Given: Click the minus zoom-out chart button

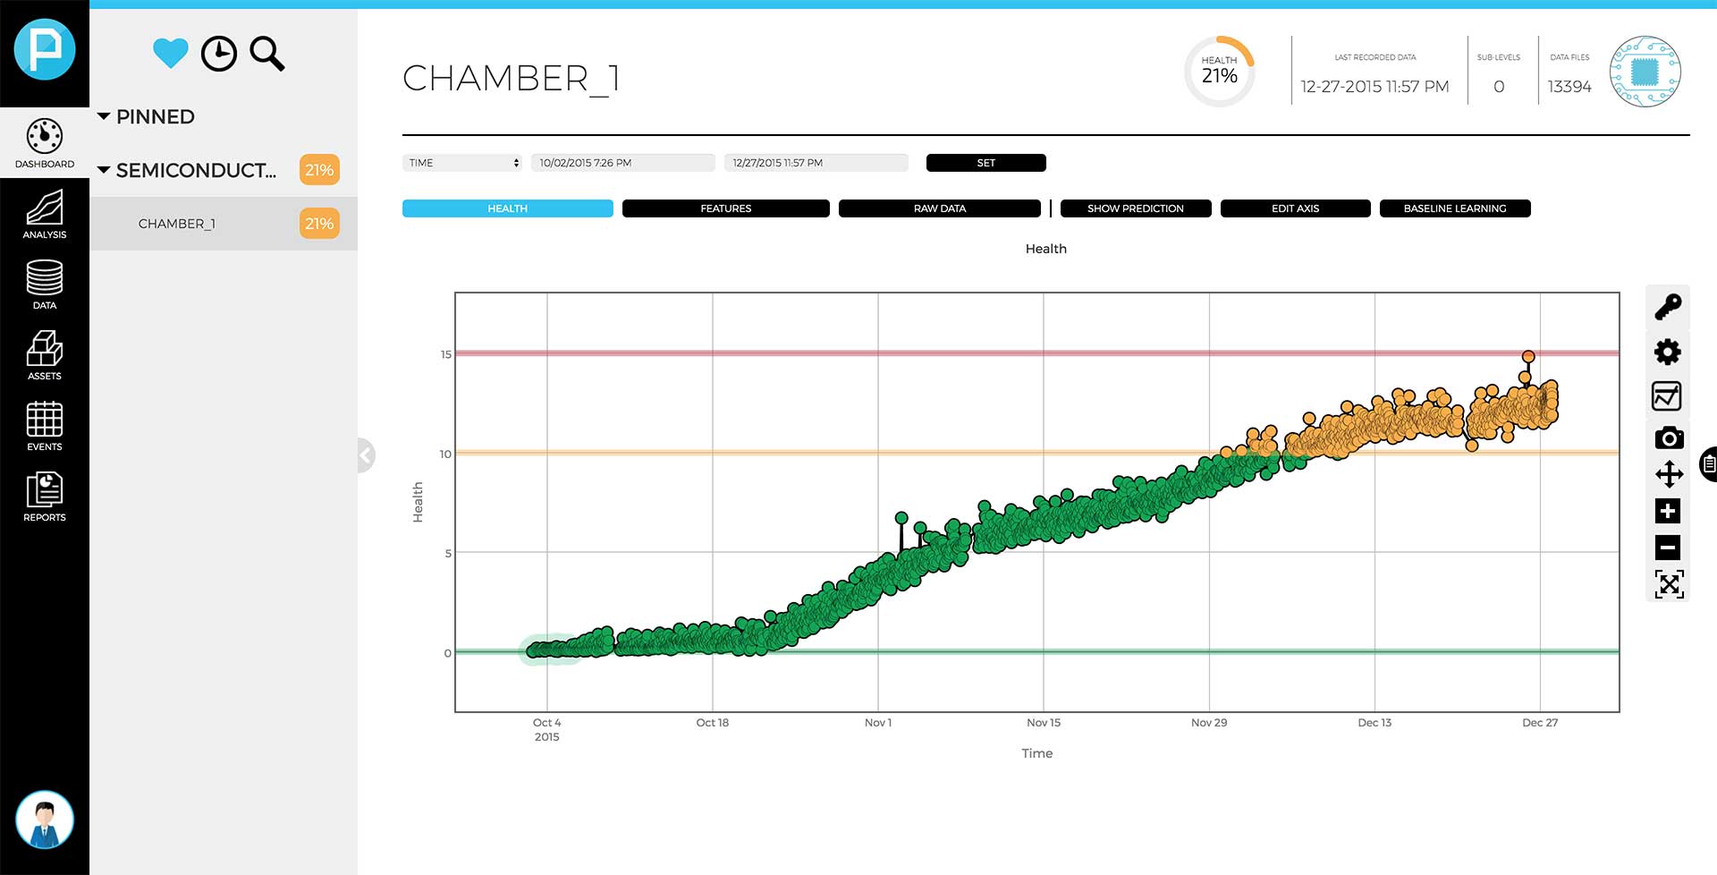Looking at the screenshot, I should [1668, 548].
